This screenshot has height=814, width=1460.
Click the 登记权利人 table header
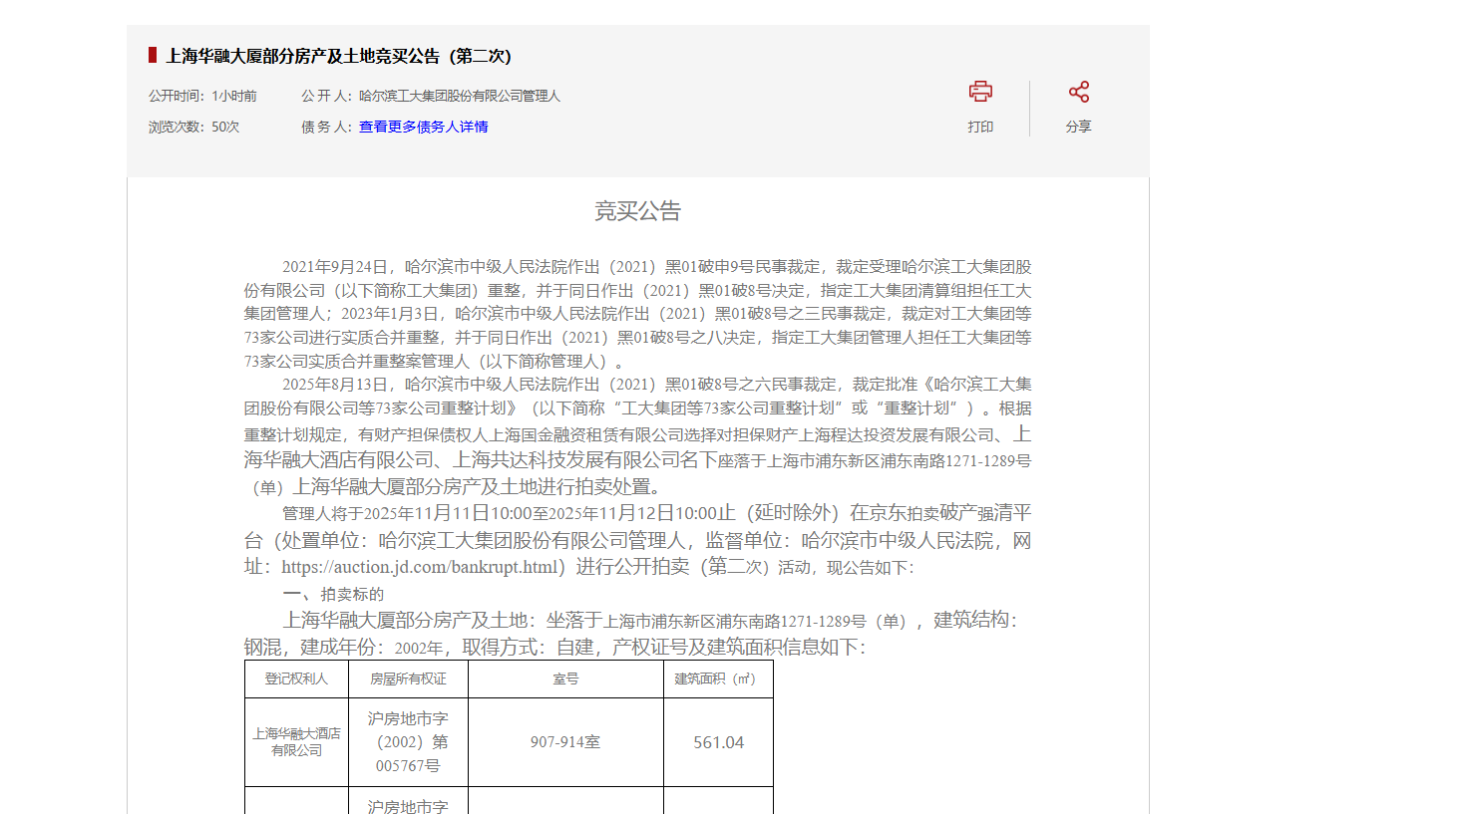tap(296, 678)
